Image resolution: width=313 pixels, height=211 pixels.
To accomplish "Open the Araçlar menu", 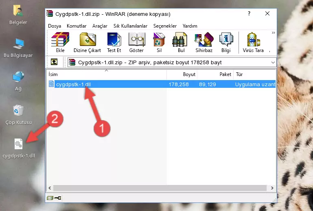I will coord(100,26).
